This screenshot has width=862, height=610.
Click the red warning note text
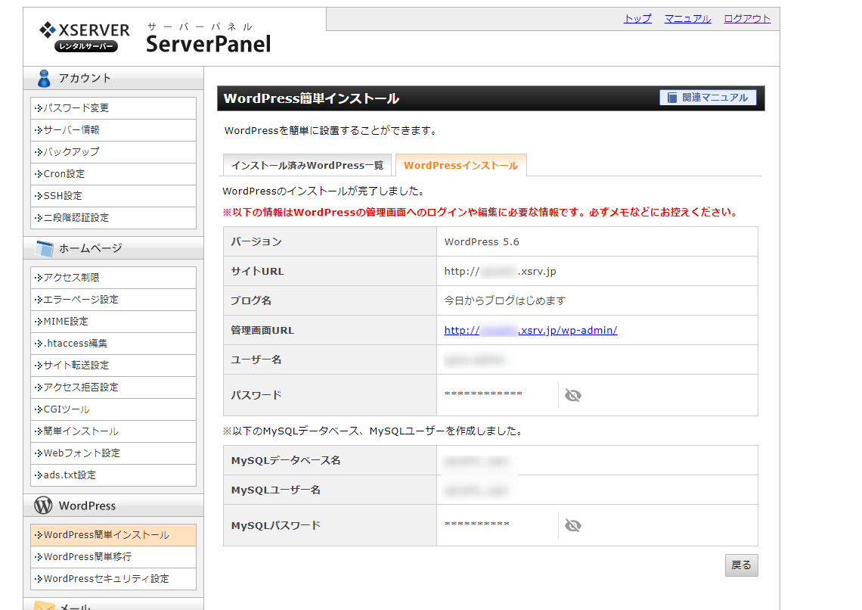pyautogui.click(x=482, y=213)
